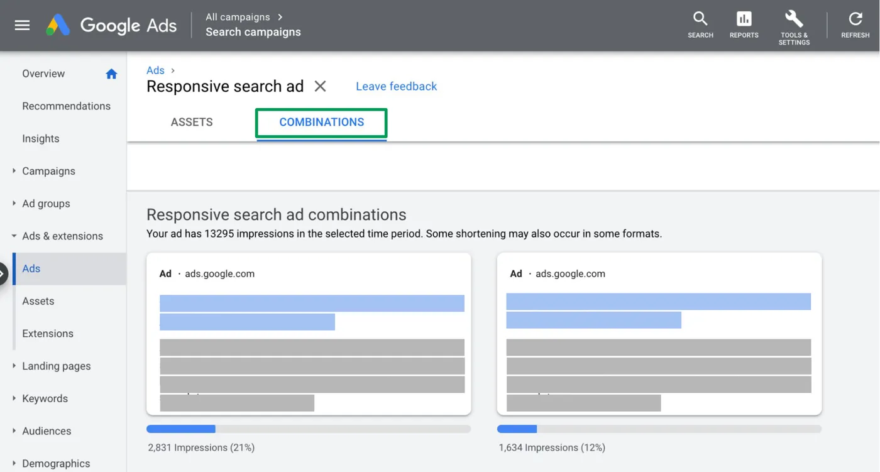Click the 21% impressions progress bar
The image size is (880, 472).
(309, 429)
